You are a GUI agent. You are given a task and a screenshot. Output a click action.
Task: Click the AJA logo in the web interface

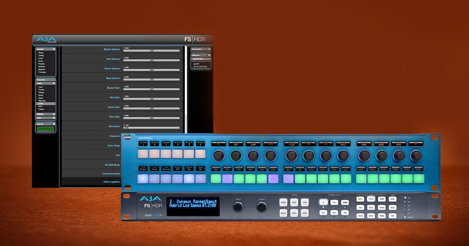click(x=47, y=39)
